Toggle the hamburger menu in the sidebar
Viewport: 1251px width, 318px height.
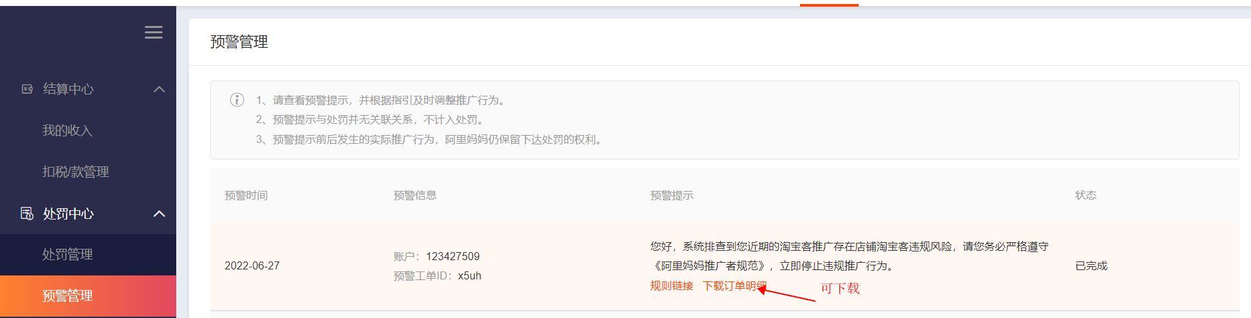tap(154, 33)
